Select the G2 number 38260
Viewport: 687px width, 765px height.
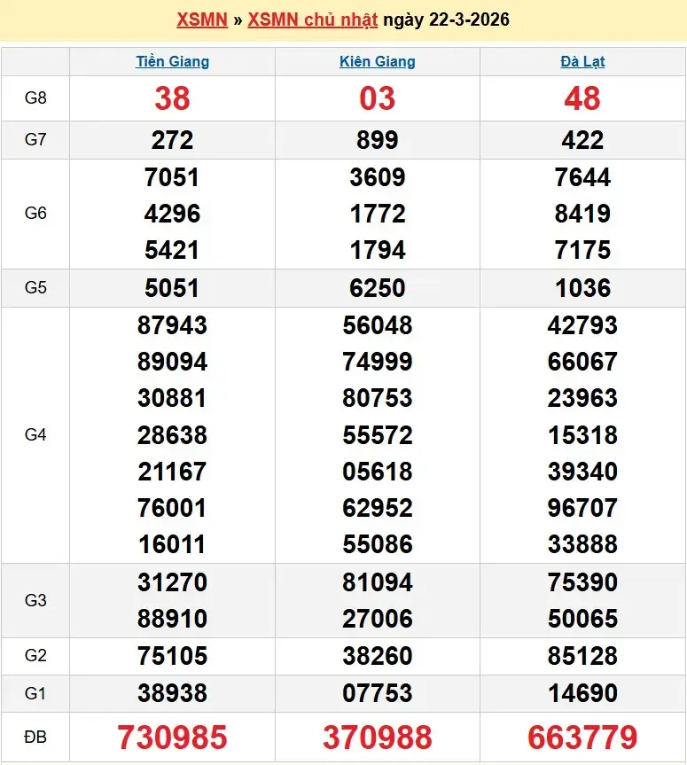[377, 656]
